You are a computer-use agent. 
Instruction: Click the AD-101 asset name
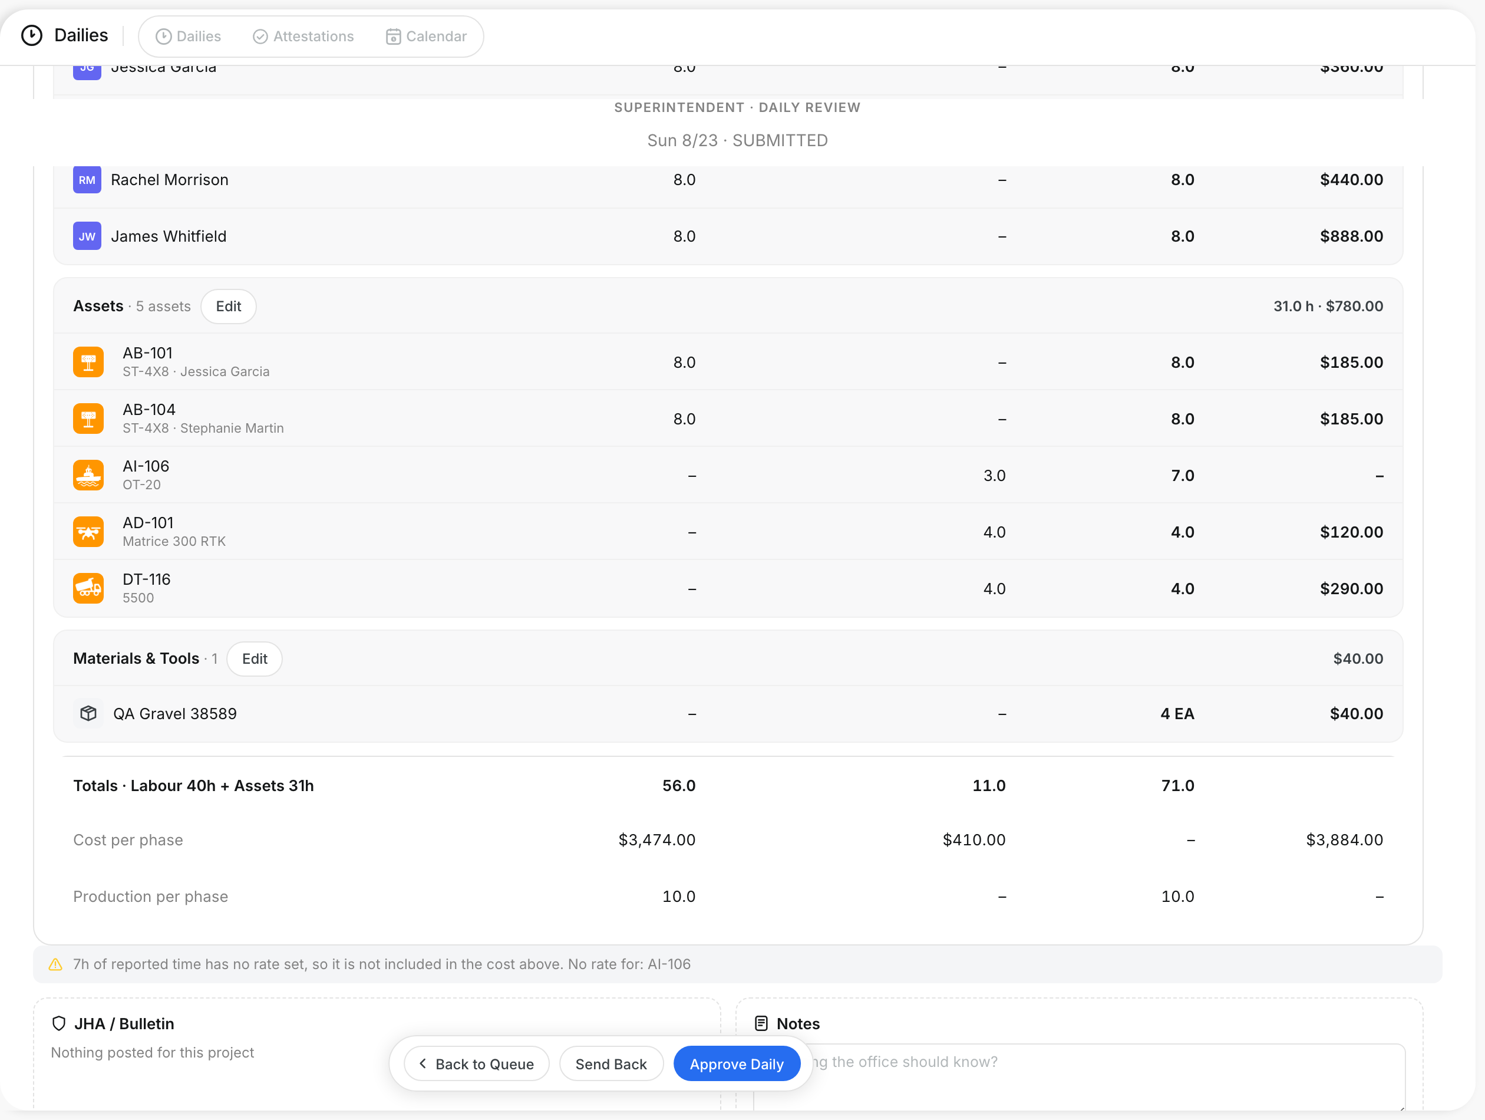point(148,522)
